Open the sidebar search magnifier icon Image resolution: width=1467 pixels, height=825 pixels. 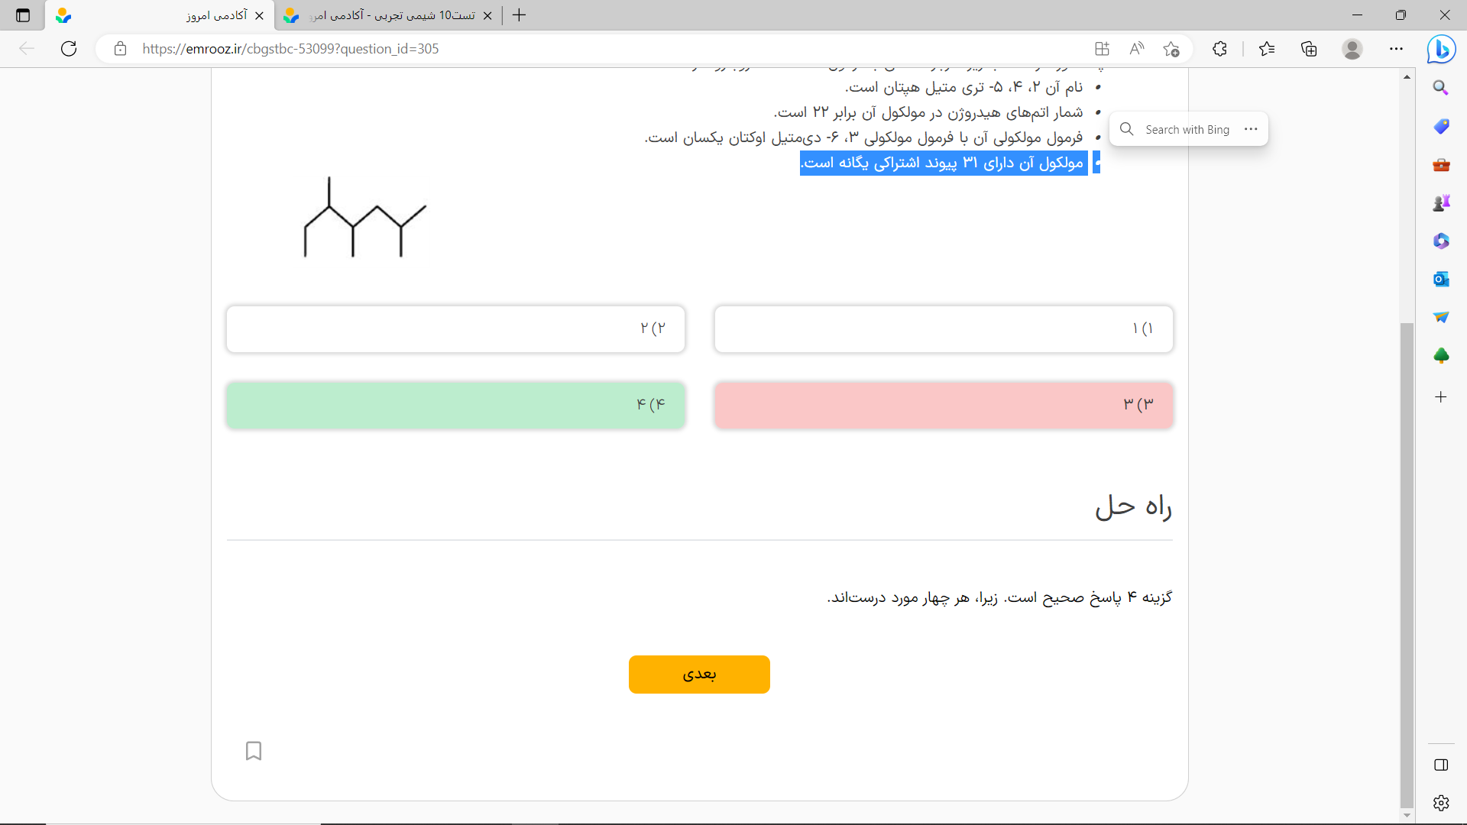click(1441, 88)
